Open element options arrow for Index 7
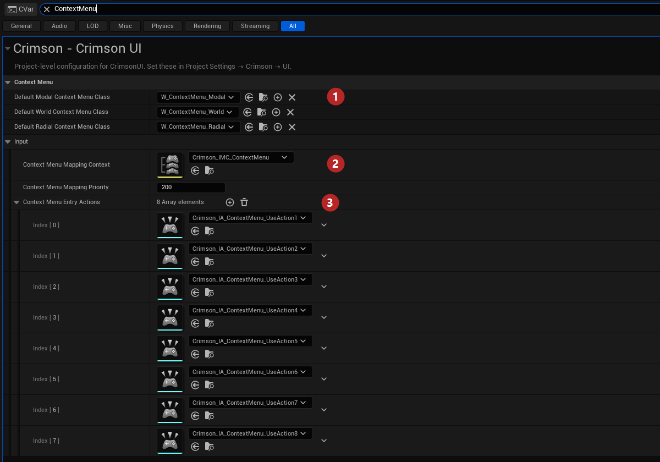 324,441
